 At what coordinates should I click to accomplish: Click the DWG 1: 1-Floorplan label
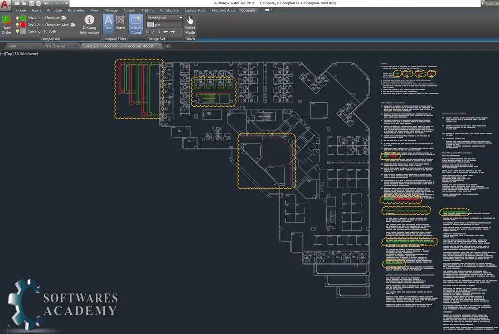(x=44, y=18)
